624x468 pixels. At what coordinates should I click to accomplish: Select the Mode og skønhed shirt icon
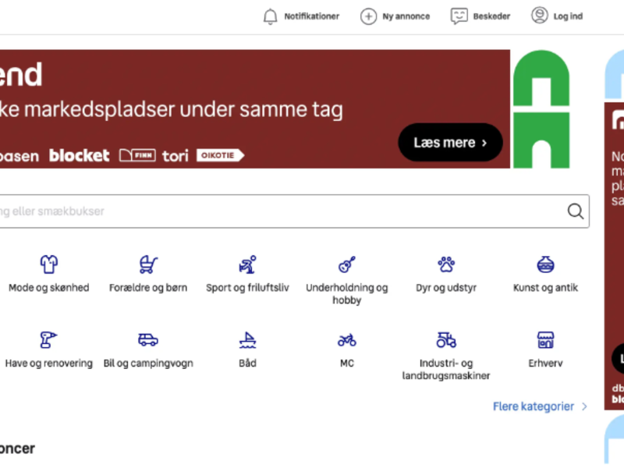pos(49,264)
